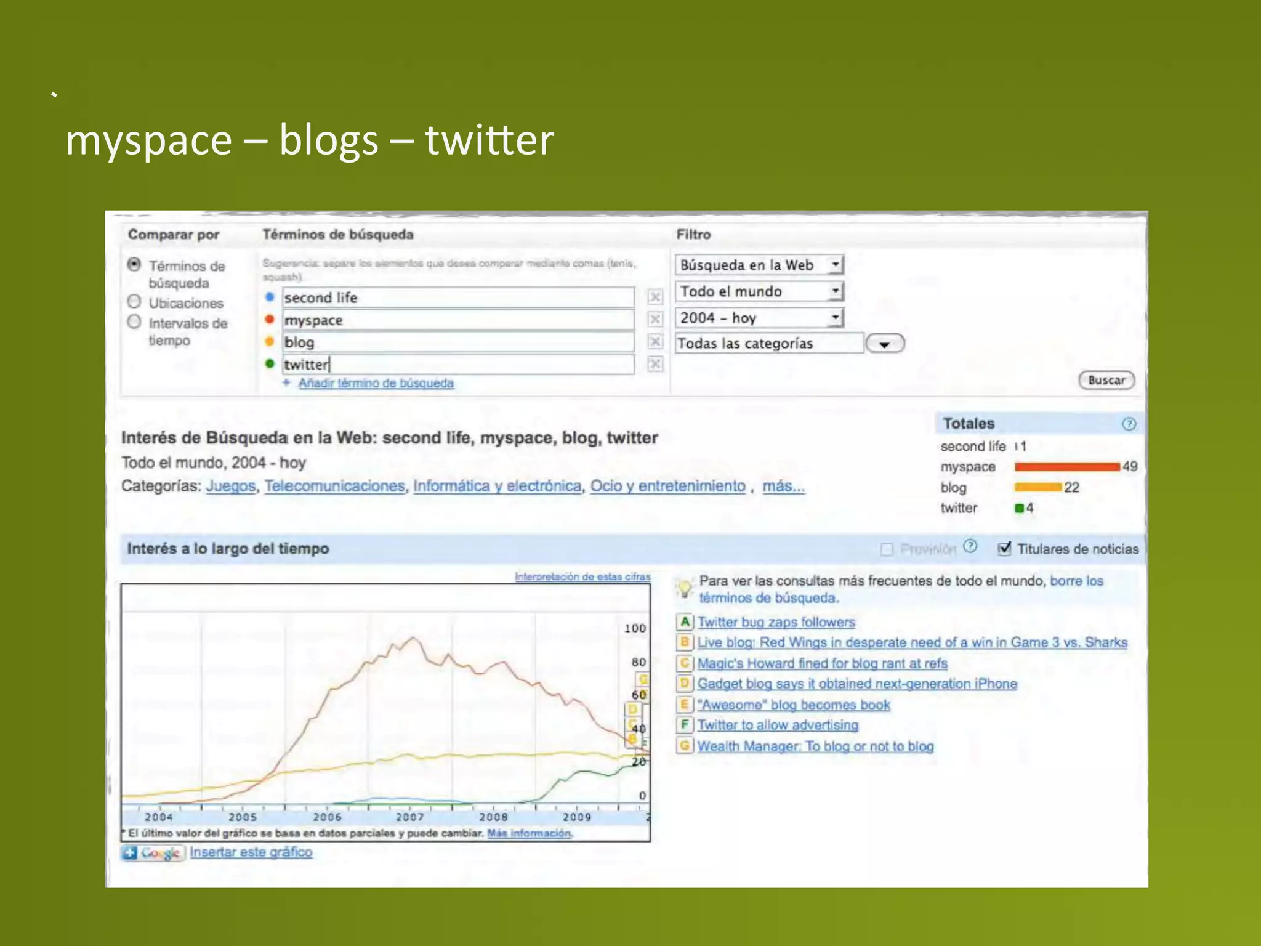Click 'Insertar este gráfico' link
Viewport: 1261px width, 946px height.
[x=251, y=852]
